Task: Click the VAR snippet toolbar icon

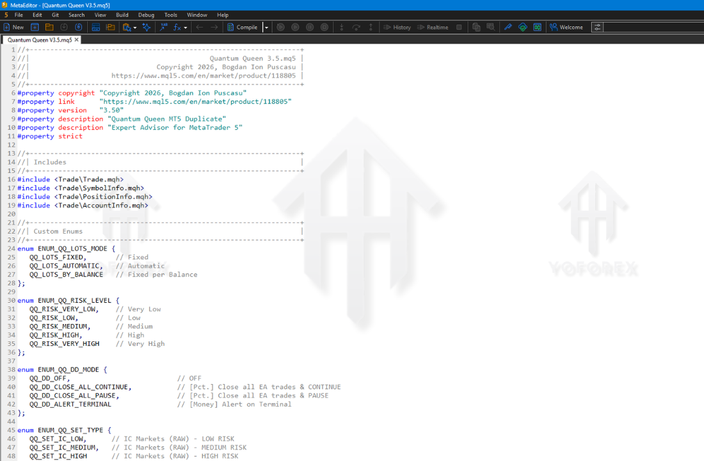Action: pyautogui.click(x=163, y=27)
